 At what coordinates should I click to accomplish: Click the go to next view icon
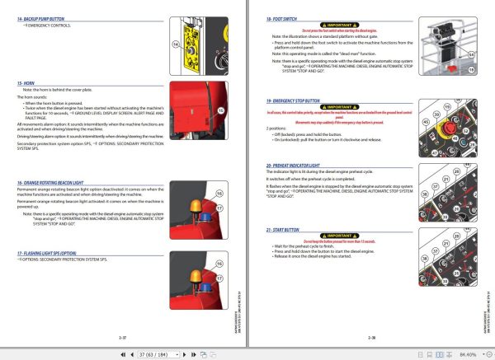pyautogui.click(x=213, y=354)
